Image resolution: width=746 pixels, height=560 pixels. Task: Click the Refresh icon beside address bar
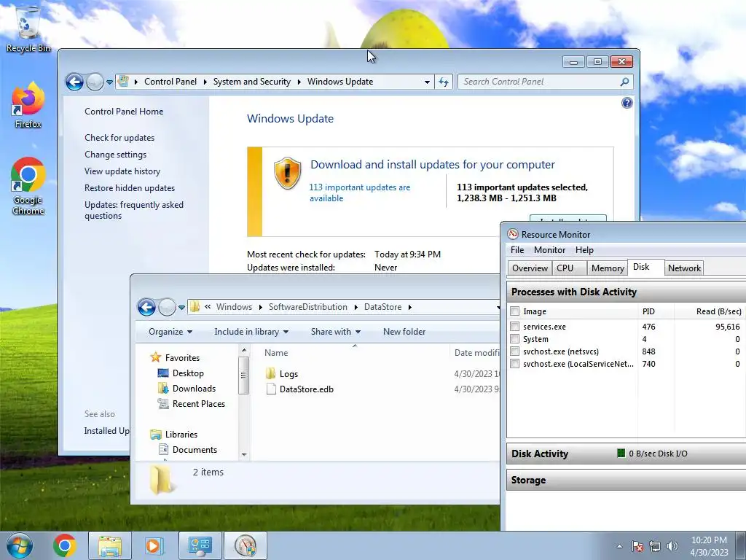point(444,82)
